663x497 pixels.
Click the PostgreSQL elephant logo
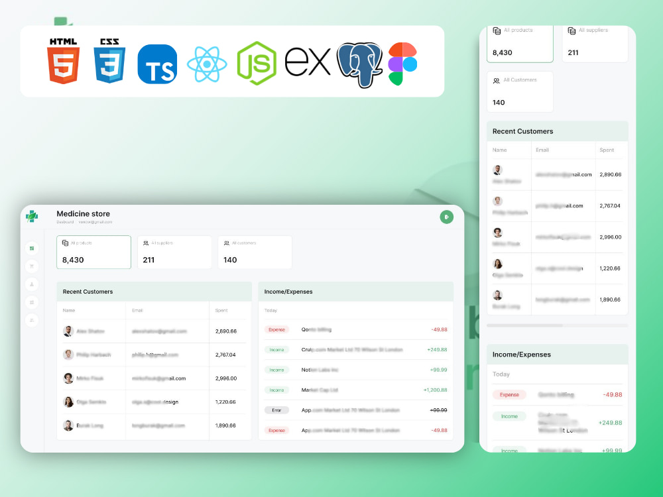coord(360,64)
